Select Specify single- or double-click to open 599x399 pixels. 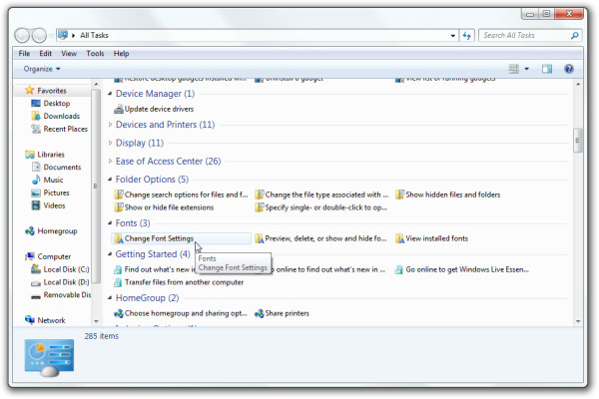tap(325, 207)
